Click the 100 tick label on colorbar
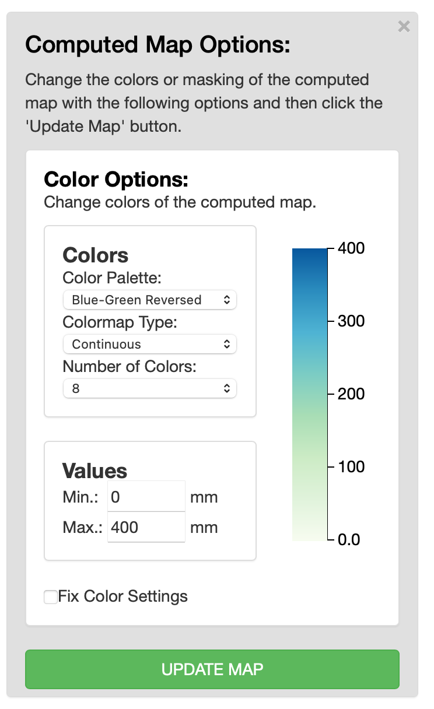The height and width of the screenshot is (709, 434). (x=352, y=467)
